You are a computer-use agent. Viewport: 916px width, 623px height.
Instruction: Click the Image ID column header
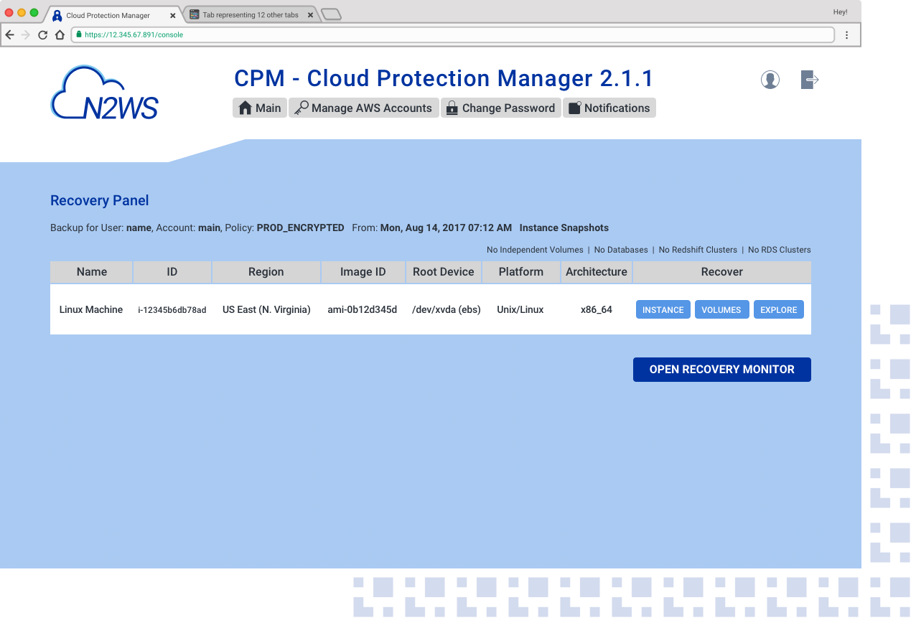coord(363,272)
